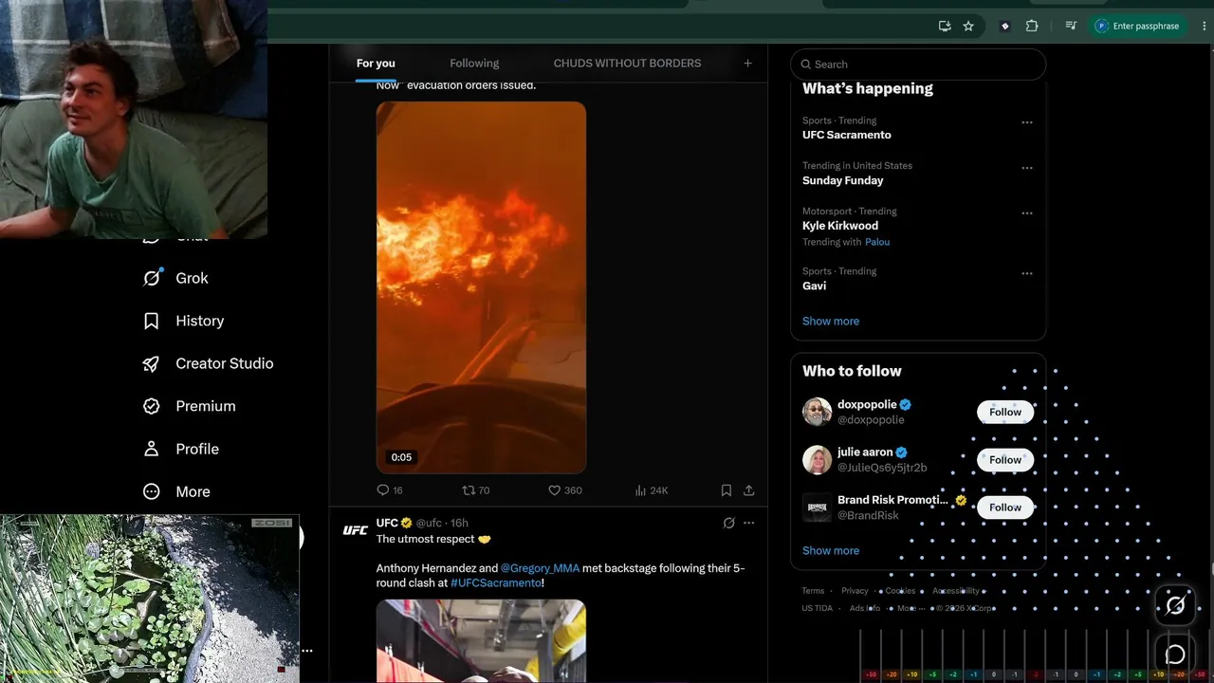Repost the fire video post

click(x=469, y=490)
